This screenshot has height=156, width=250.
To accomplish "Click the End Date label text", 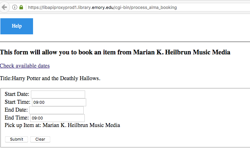I will pos(16,110).
